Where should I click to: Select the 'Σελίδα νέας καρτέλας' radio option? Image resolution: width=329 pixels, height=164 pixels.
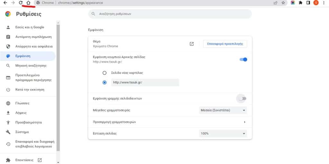coord(104,73)
